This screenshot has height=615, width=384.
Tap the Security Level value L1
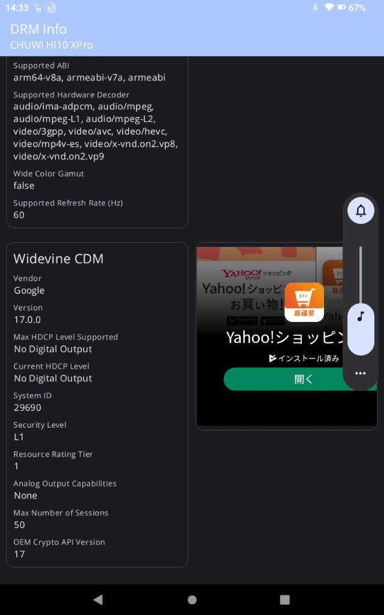click(19, 437)
